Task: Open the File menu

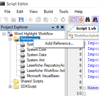Action: tap(7, 12)
